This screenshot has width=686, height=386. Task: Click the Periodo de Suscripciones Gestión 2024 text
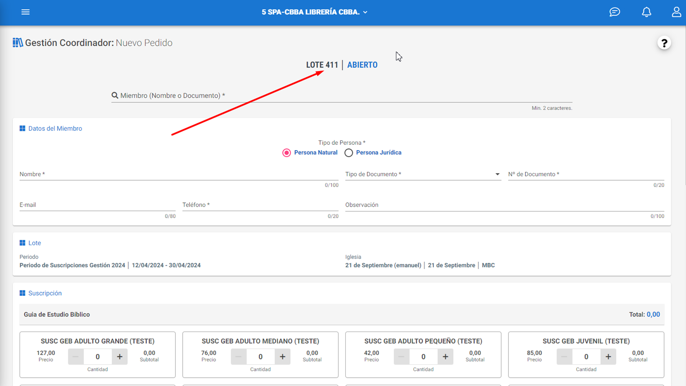click(x=72, y=265)
